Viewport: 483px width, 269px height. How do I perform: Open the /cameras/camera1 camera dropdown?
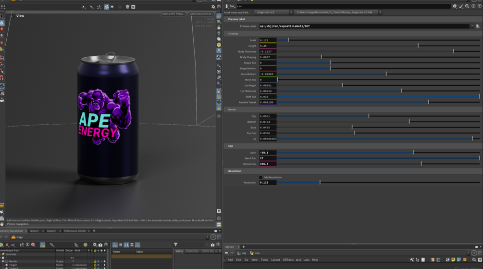pos(201,14)
